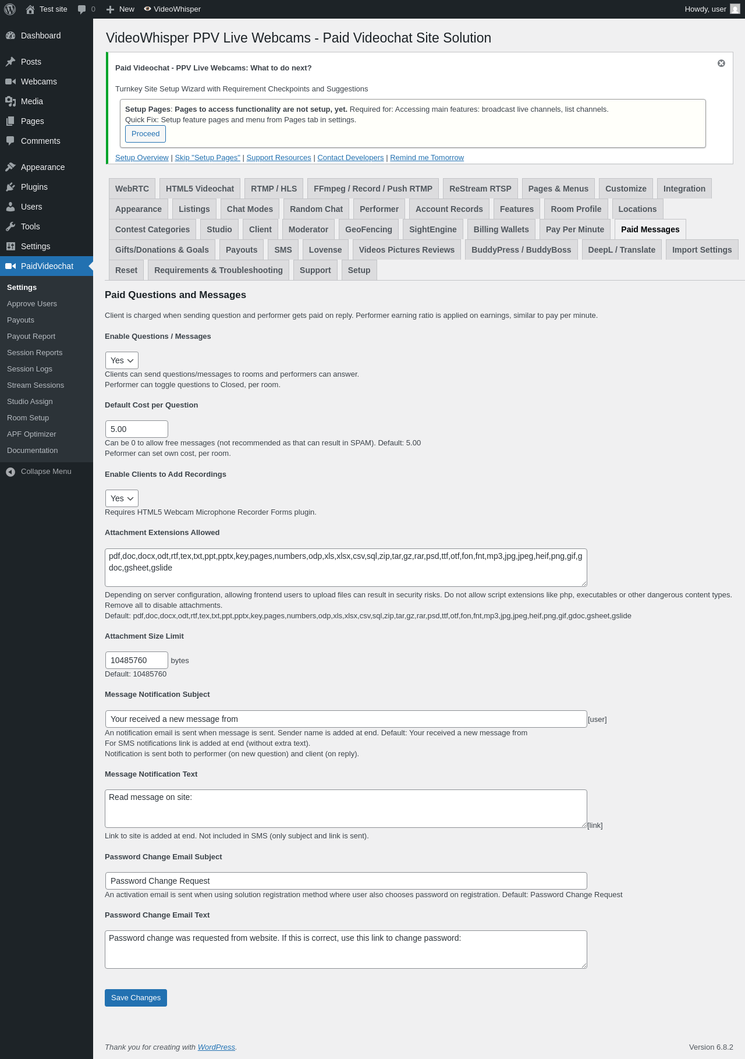Click the Appearance paintbrush icon

point(10,167)
